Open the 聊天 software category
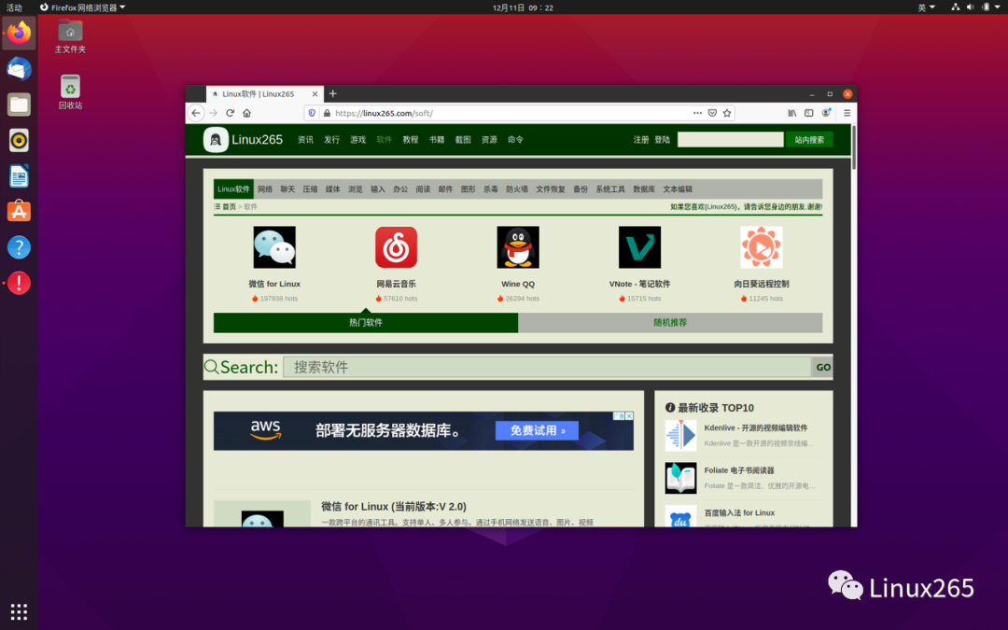1008x630 pixels. point(287,189)
